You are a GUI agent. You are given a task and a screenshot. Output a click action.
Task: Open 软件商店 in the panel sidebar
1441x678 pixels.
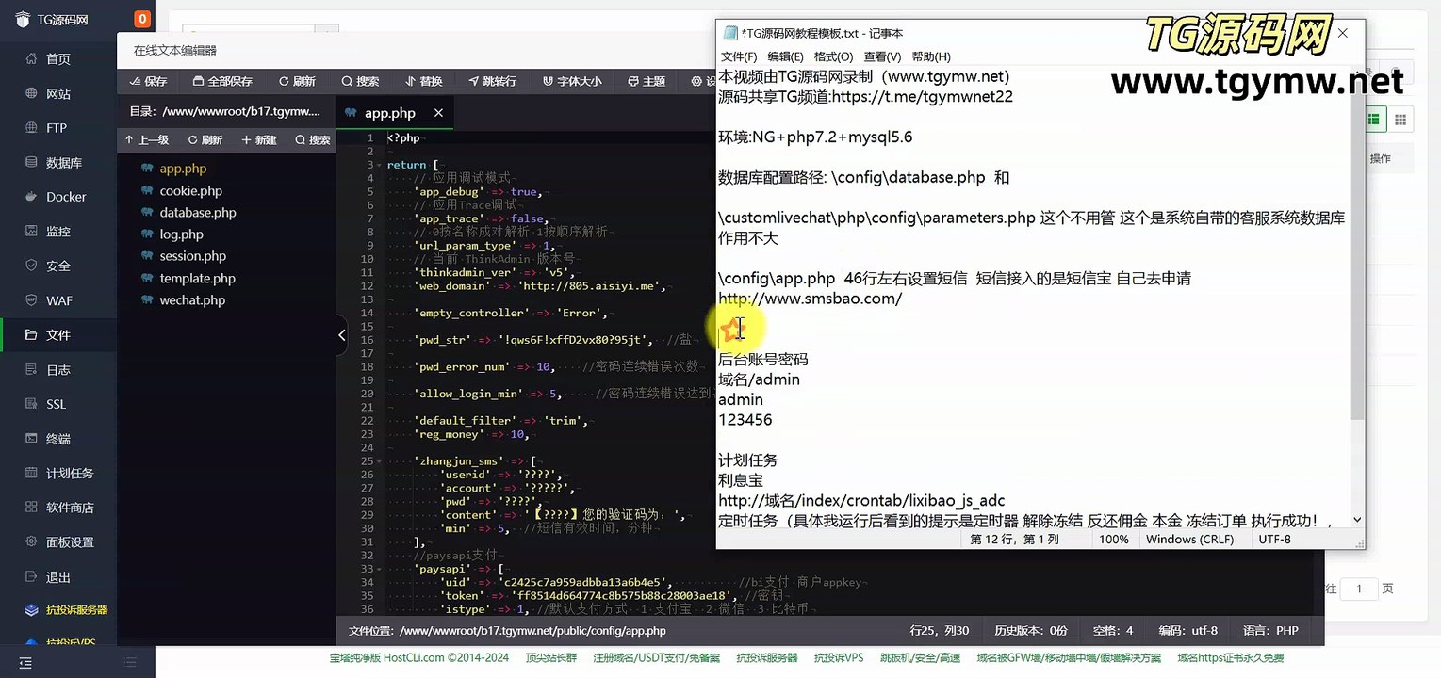tap(70, 508)
